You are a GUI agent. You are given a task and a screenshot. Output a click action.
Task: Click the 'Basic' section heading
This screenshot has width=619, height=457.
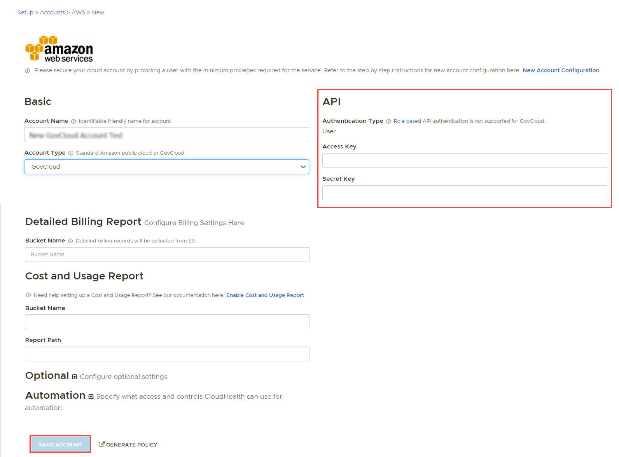point(38,101)
